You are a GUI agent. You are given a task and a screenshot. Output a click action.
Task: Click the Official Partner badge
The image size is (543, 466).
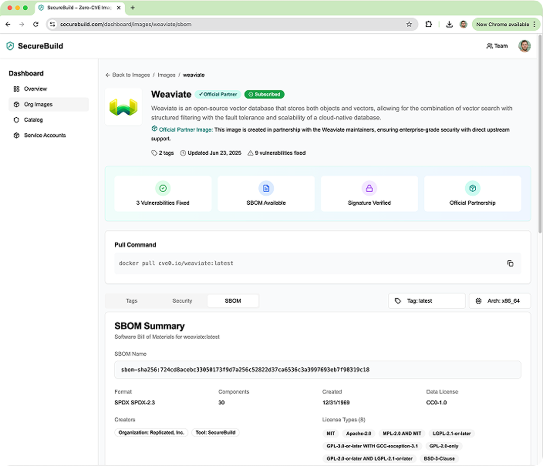click(x=218, y=94)
